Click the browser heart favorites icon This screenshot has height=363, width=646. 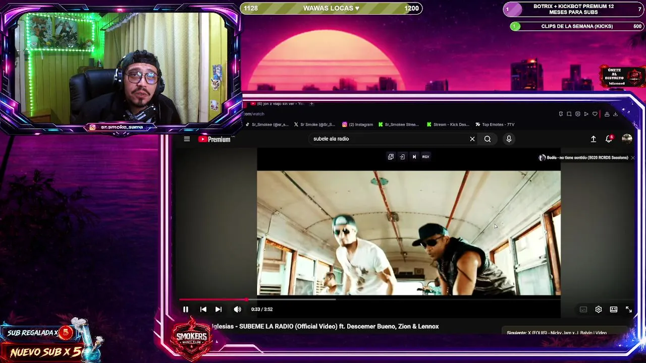[595, 114]
